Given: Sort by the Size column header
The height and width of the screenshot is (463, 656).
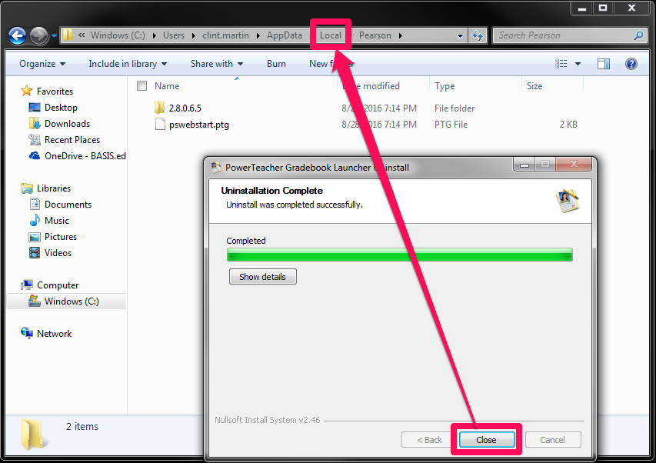Looking at the screenshot, I should (534, 86).
